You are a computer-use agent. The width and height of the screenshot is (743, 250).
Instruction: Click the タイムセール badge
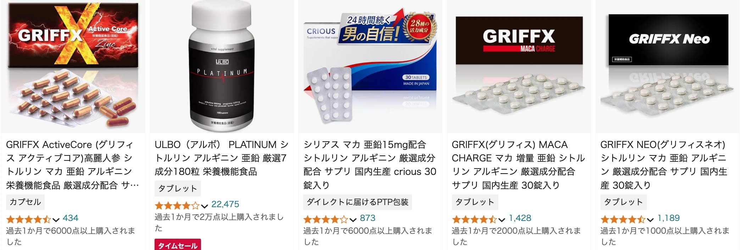[x=178, y=245]
